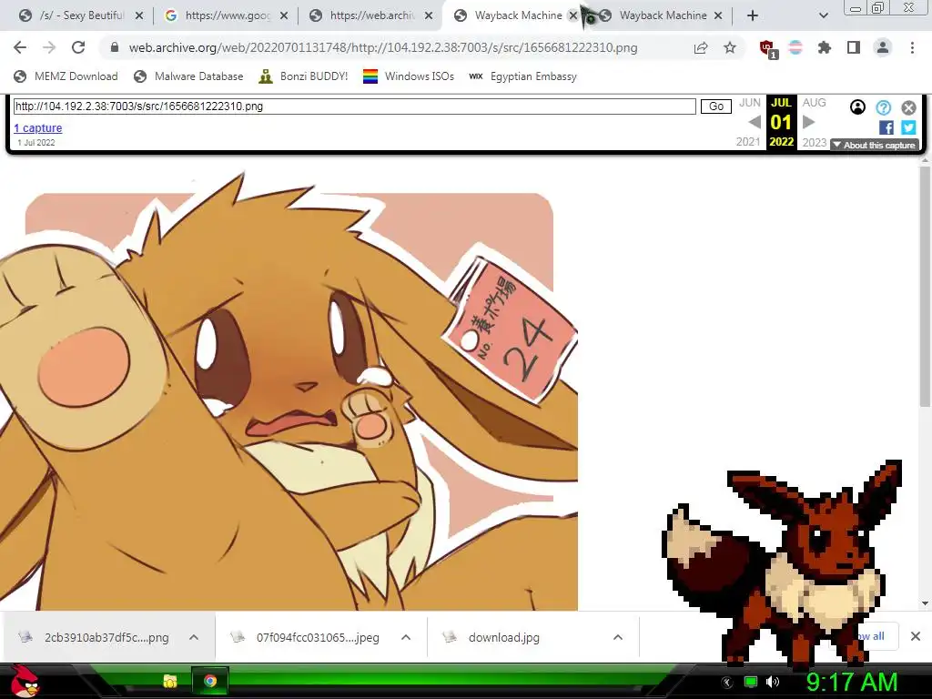This screenshot has width=932, height=699.
Task: Share capture on Twitter
Action: point(908,127)
